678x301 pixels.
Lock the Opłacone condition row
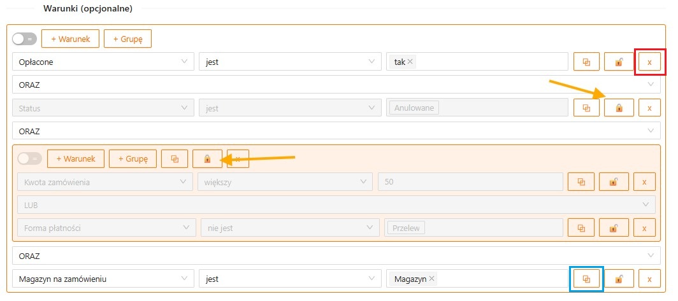coord(618,62)
